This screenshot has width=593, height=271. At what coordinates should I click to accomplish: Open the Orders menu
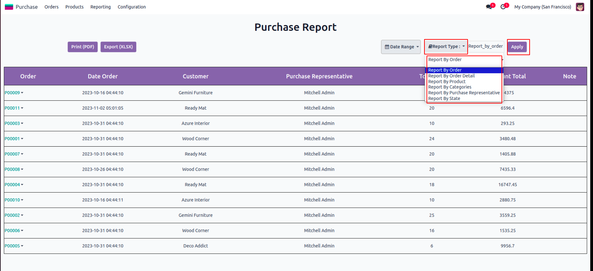(x=51, y=7)
